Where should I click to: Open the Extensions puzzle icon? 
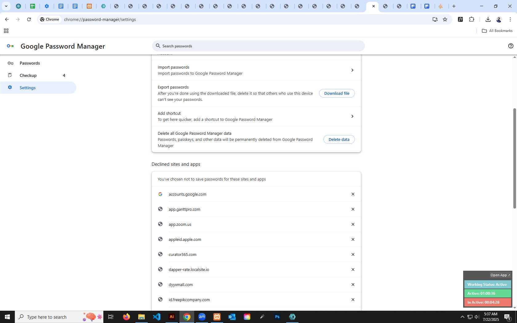(471, 19)
